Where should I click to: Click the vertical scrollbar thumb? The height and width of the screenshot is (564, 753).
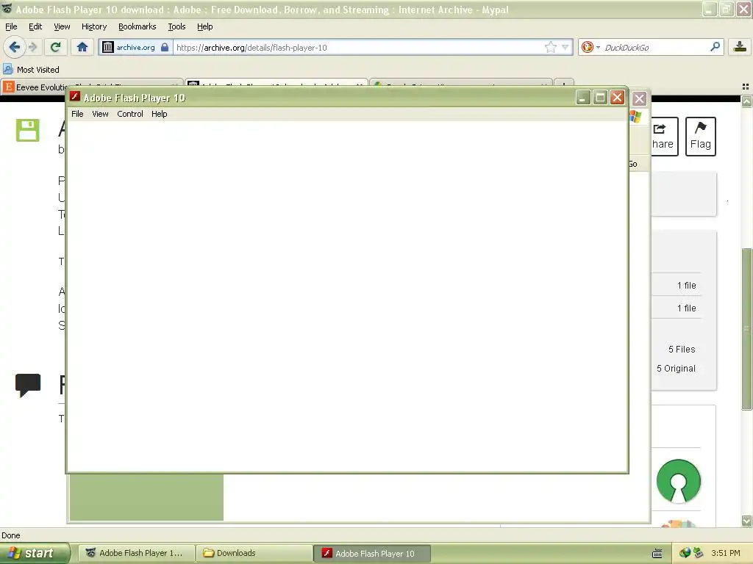[746, 328]
